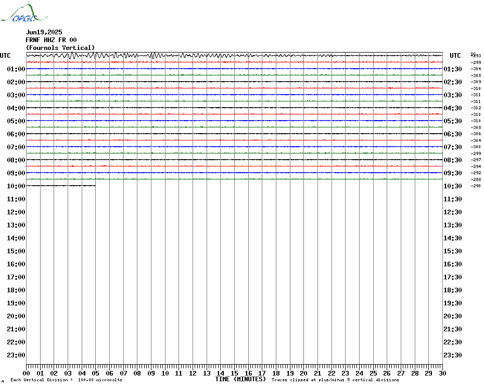This screenshot has width=484, height=387.
Task: Select the 01:00 hour label on left
Action: tap(16, 69)
